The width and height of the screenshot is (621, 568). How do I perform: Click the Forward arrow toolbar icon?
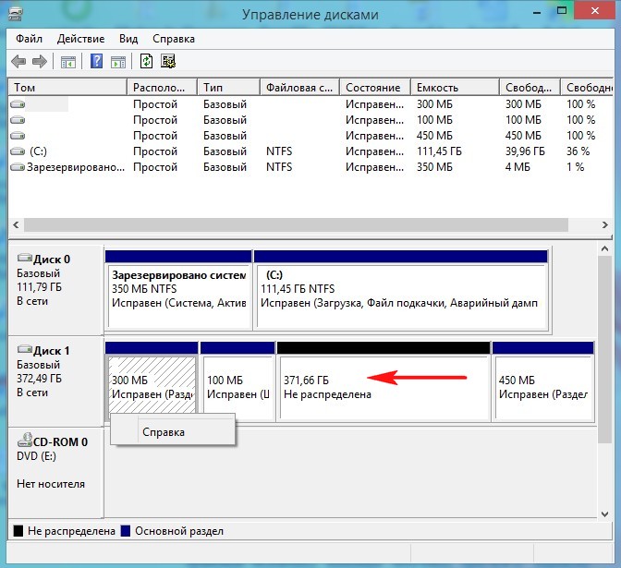39,62
